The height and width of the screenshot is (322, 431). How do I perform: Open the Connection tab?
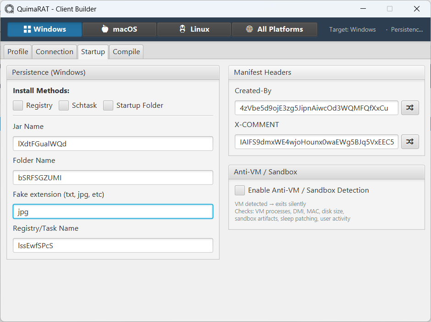coord(55,51)
